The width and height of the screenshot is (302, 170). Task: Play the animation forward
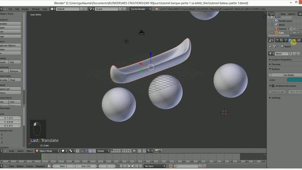tap(133, 166)
